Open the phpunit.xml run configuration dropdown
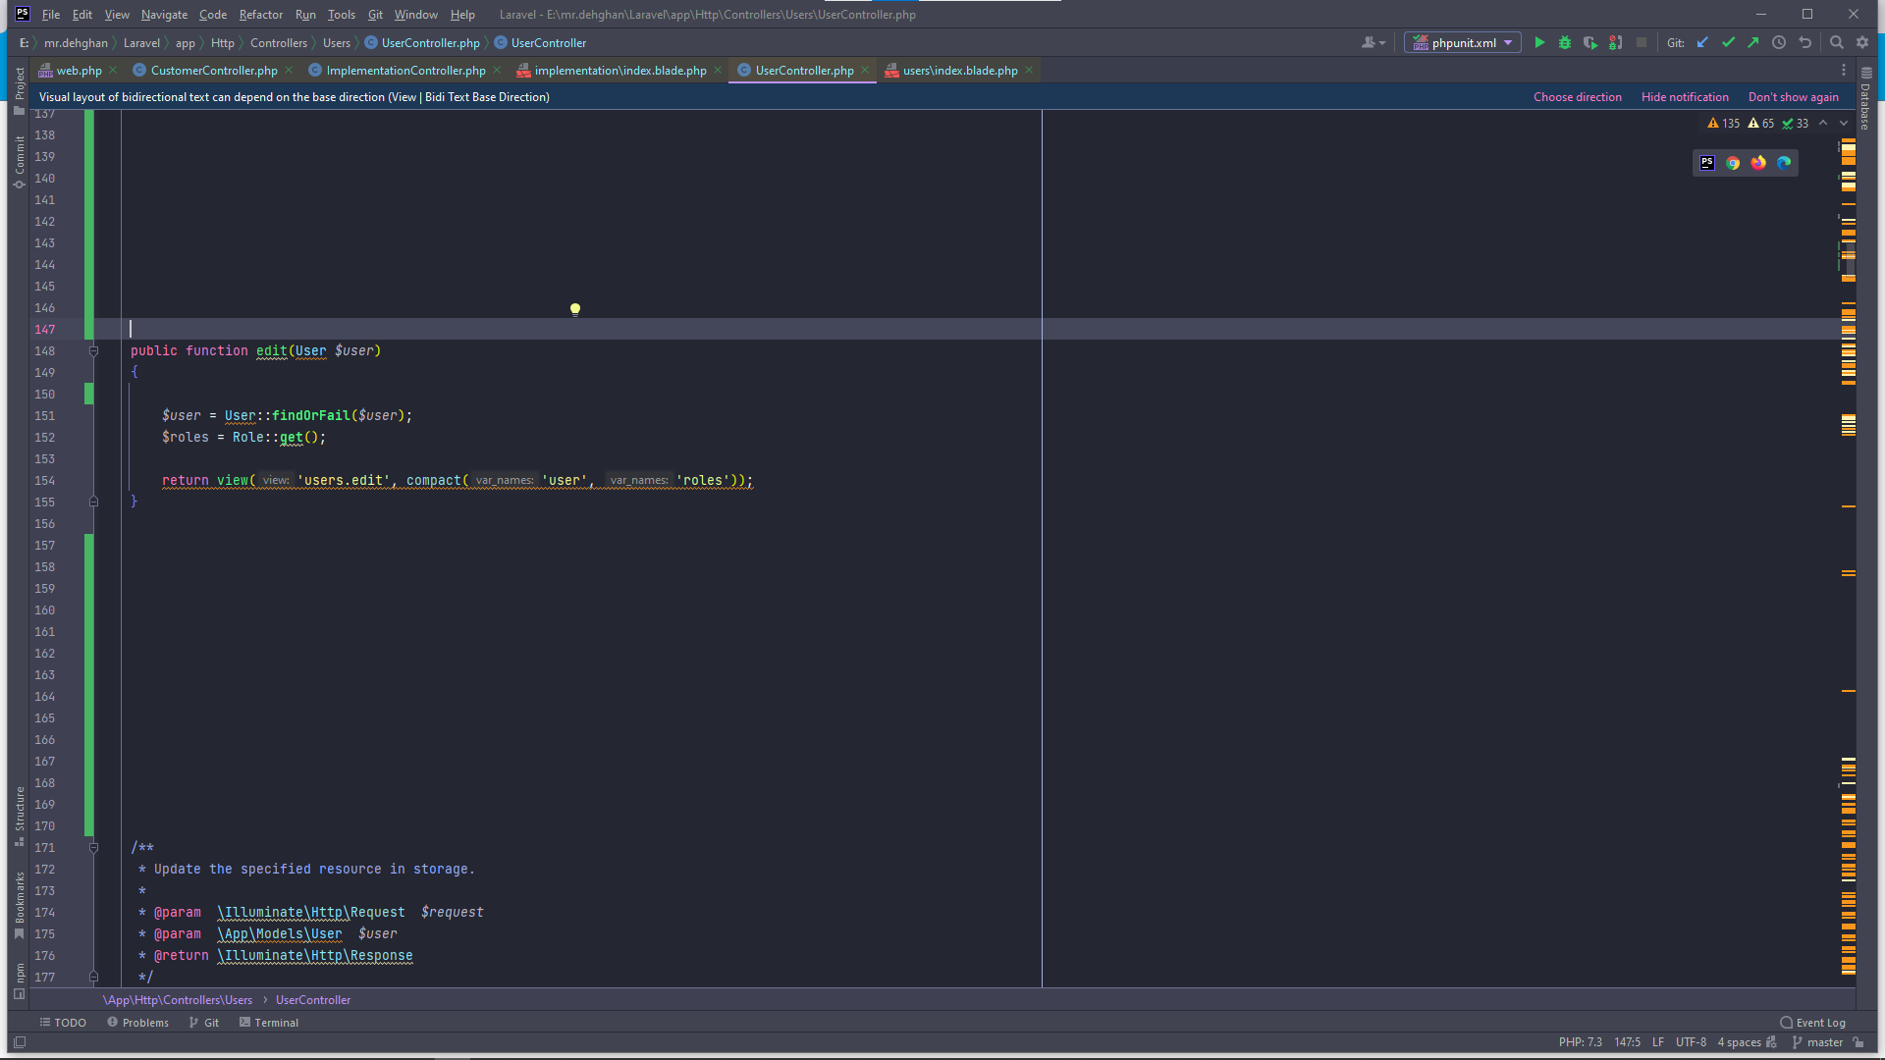The height and width of the screenshot is (1060, 1885). coord(1463,42)
